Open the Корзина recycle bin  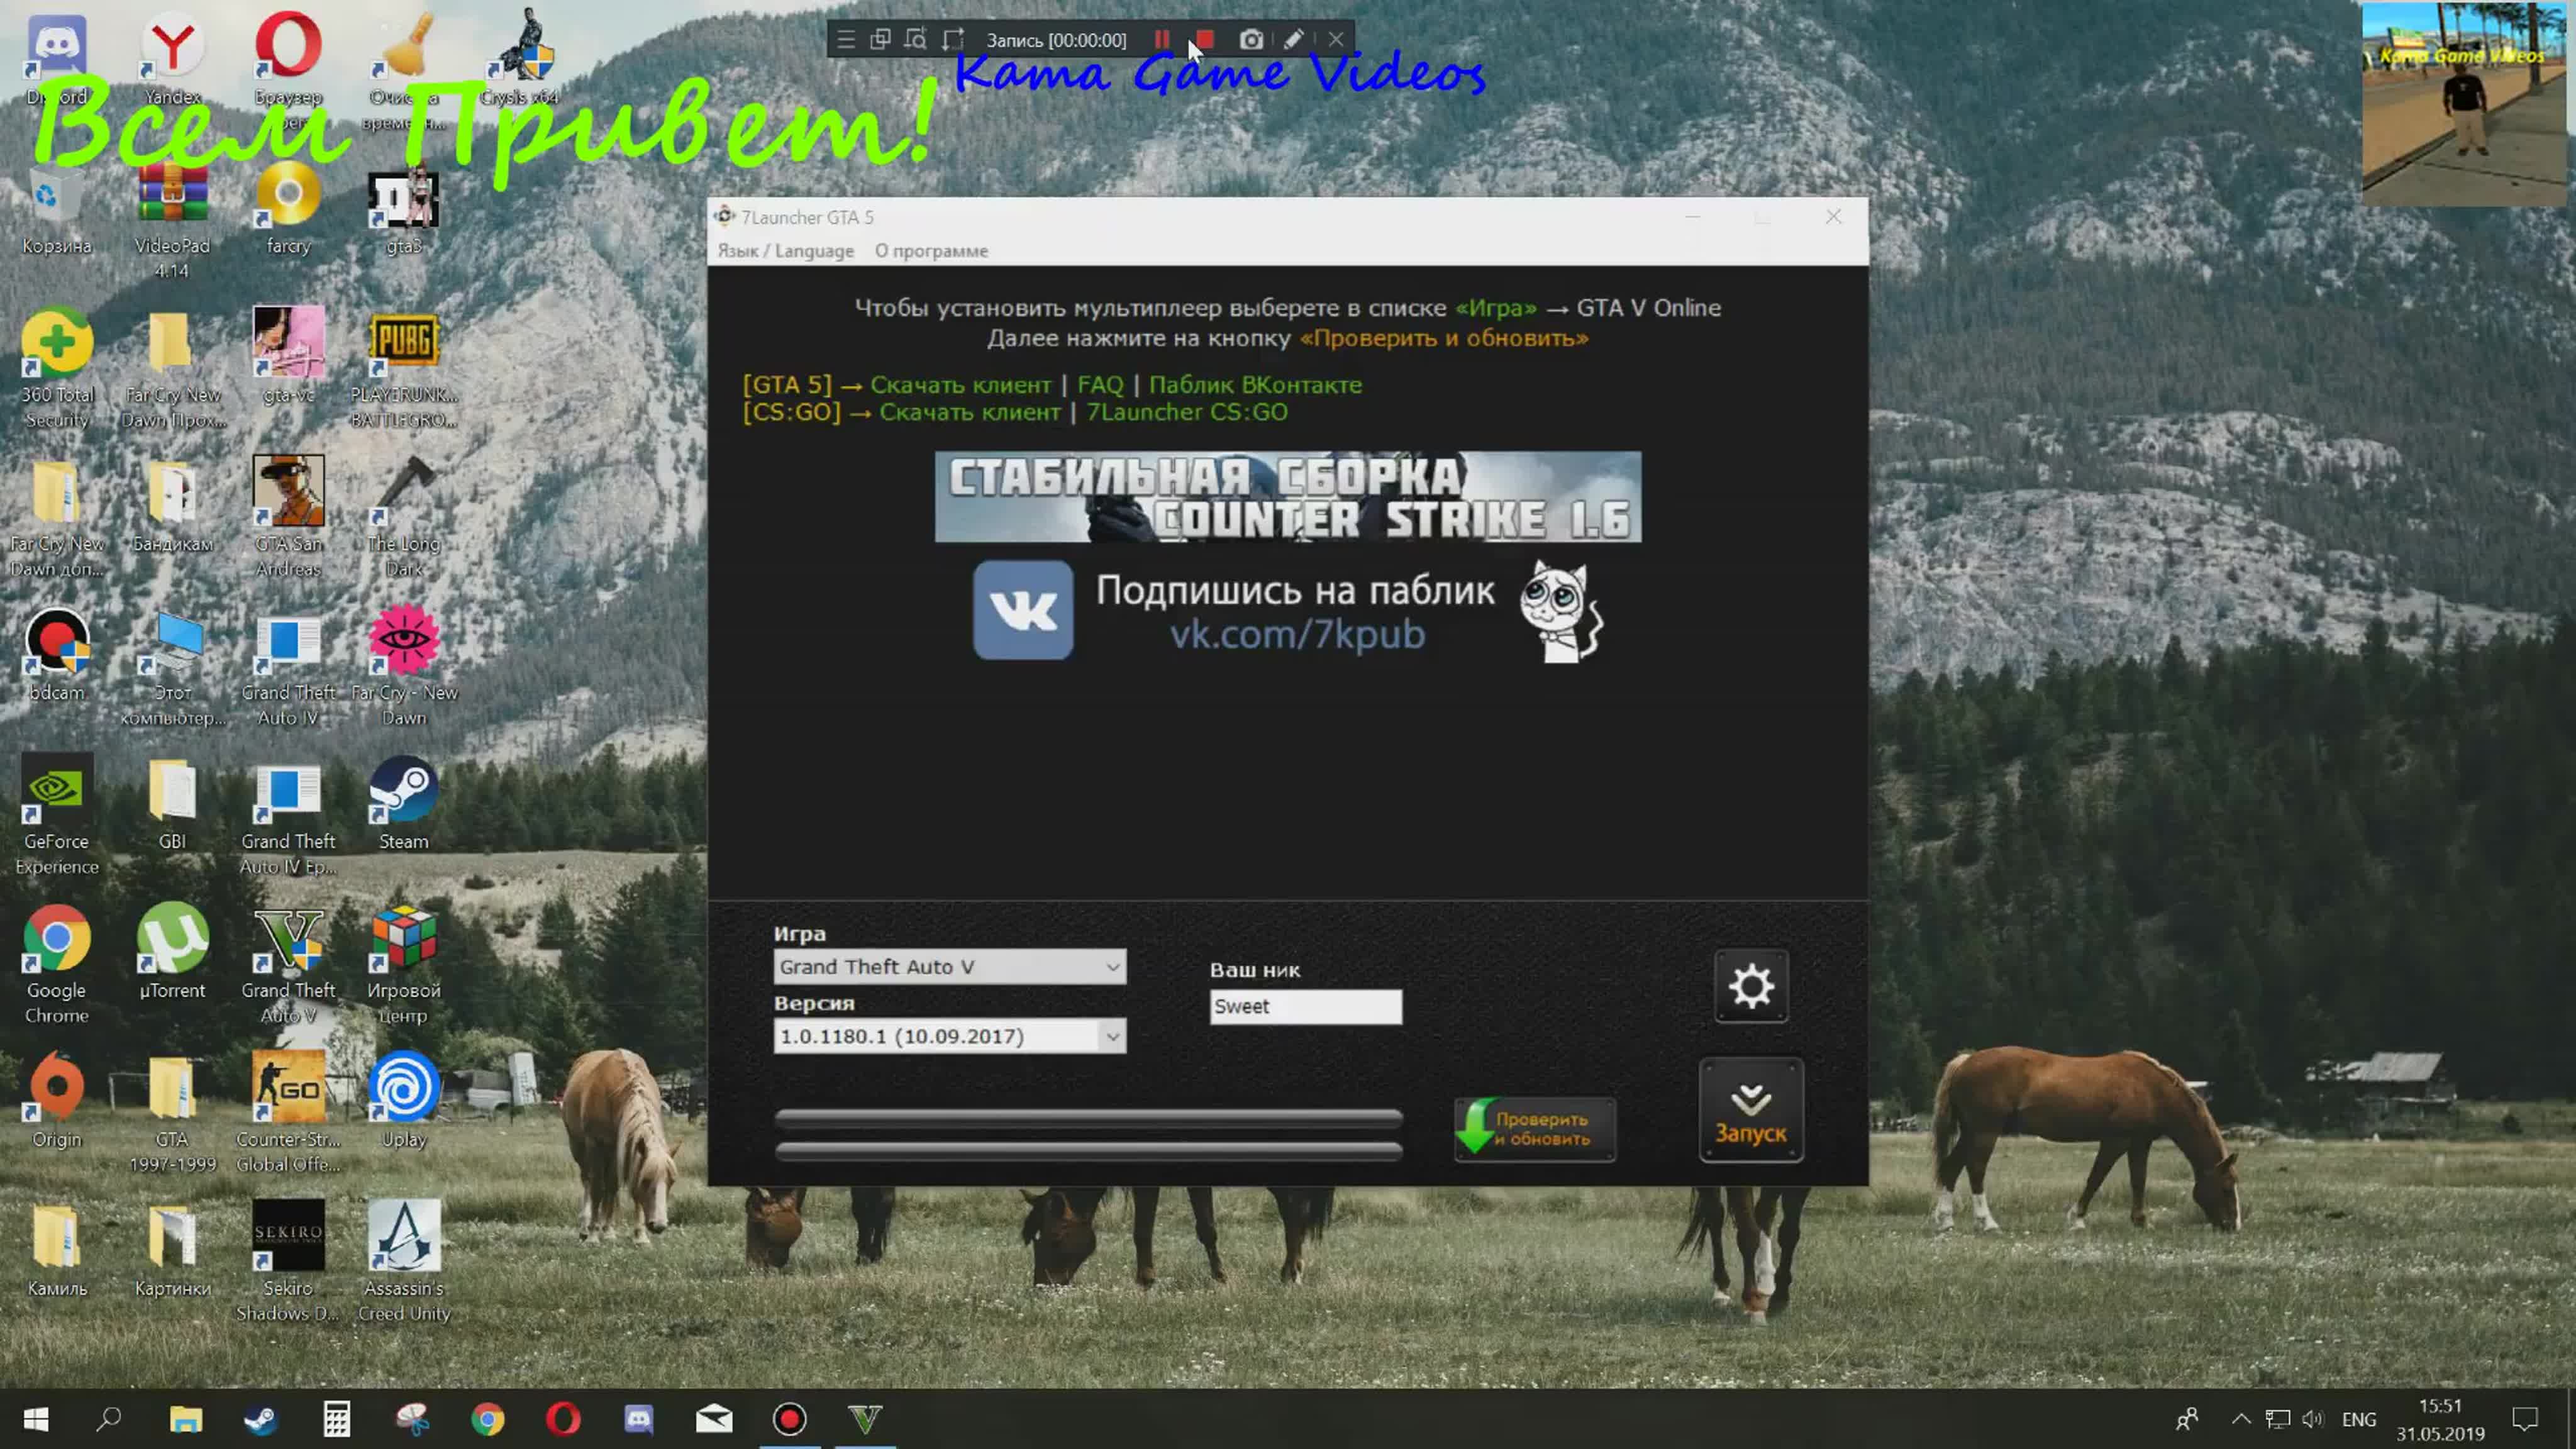[56, 210]
